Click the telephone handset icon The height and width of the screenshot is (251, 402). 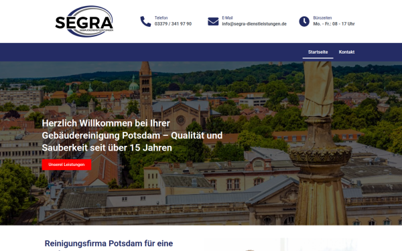[x=145, y=21]
